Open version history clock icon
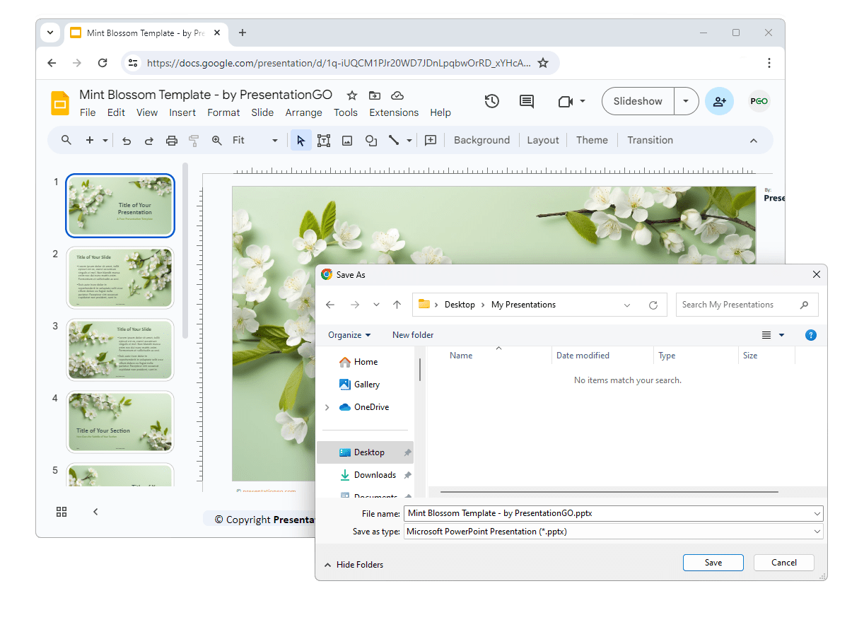This screenshot has width=864, height=627. pyautogui.click(x=492, y=101)
